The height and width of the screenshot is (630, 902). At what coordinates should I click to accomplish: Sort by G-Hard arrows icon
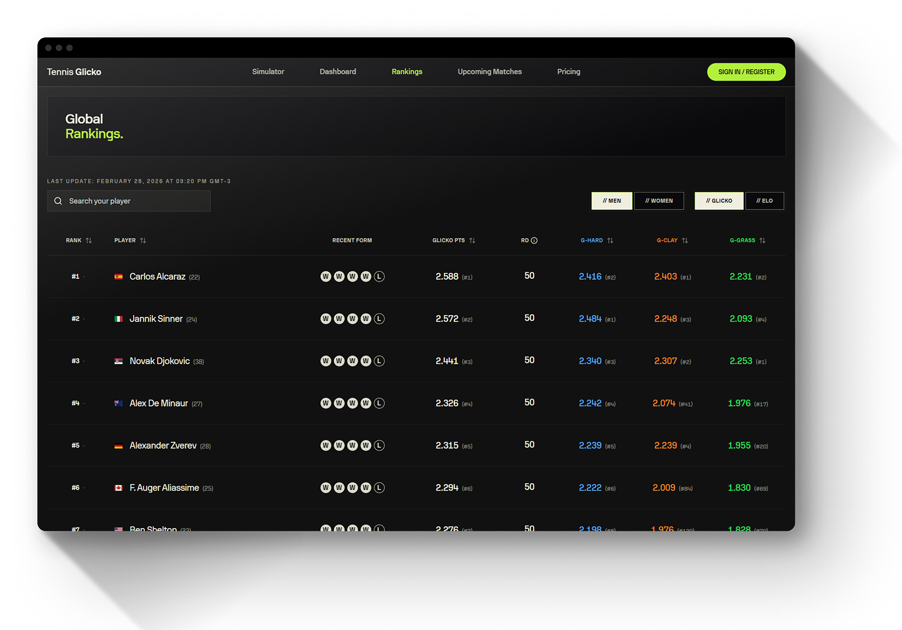point(610,241)
